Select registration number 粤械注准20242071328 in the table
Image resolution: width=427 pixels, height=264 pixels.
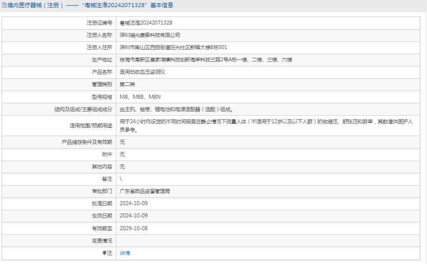point(146,23)
